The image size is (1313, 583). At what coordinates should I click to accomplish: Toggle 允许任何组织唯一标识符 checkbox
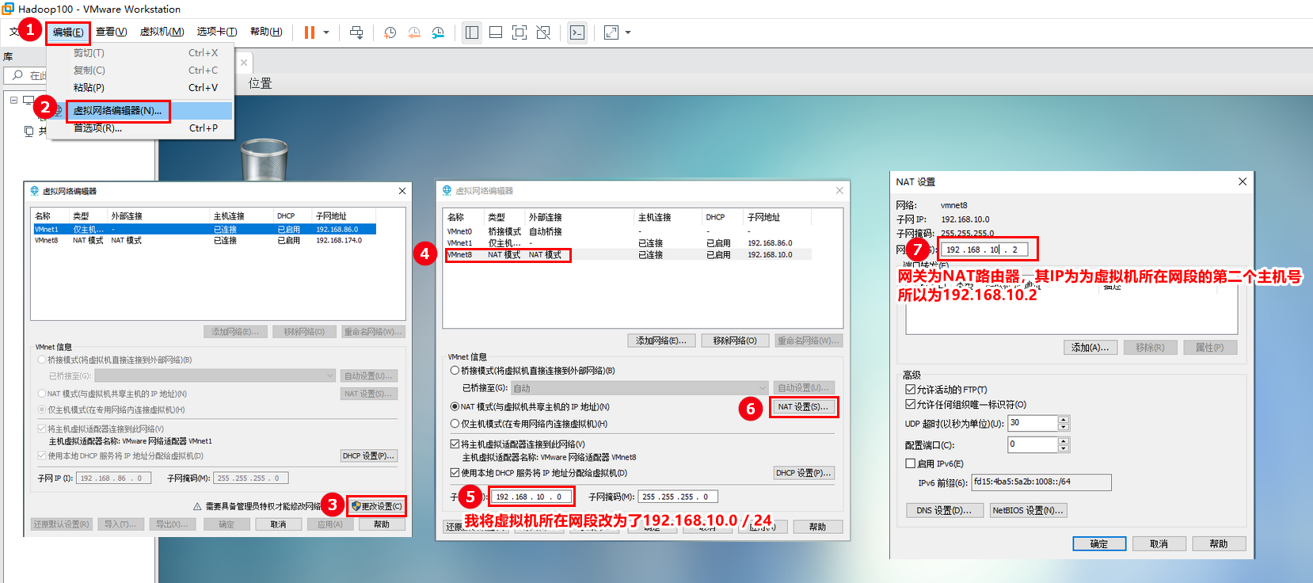click(910, 404)
